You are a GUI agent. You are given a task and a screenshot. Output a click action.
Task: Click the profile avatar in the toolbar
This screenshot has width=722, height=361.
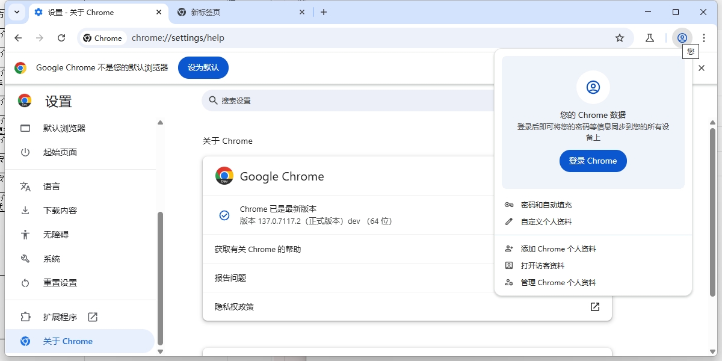682,37
